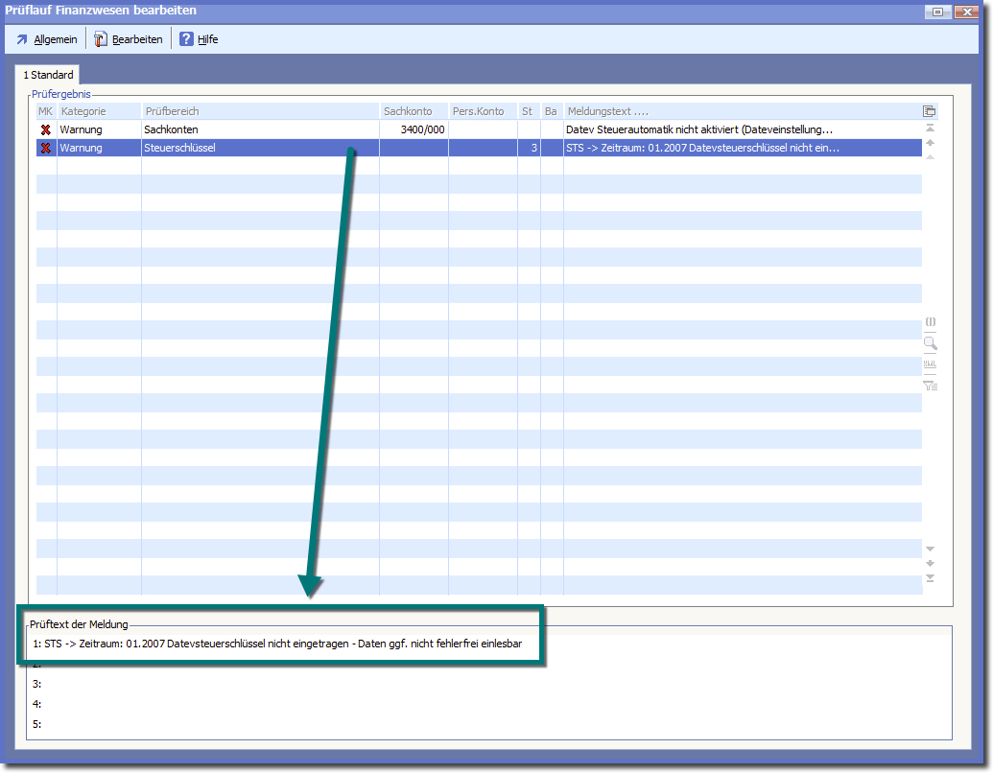The width and height of the screenshot is (993, 773).
Task: Click the table layout icon beside Meldungstext header
Action: coord(929,111)
